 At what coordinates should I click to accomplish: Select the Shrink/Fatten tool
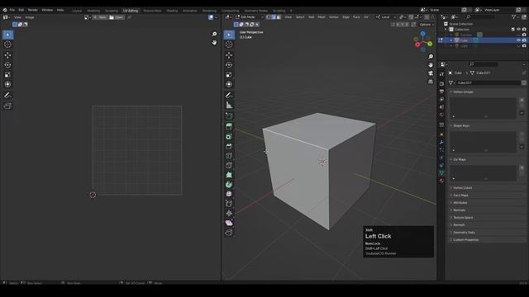click(x=229, y=213)
